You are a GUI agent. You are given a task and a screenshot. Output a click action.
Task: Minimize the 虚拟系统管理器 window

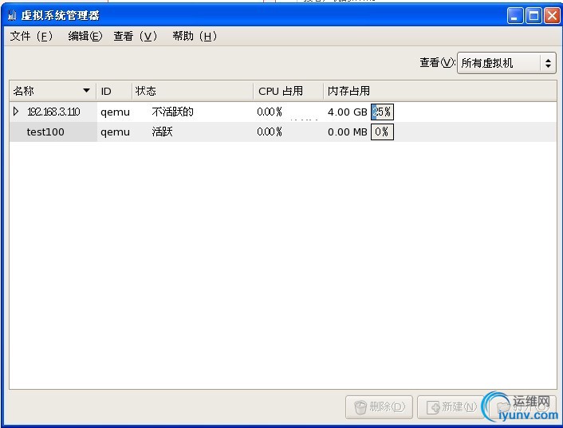[515, 16]
